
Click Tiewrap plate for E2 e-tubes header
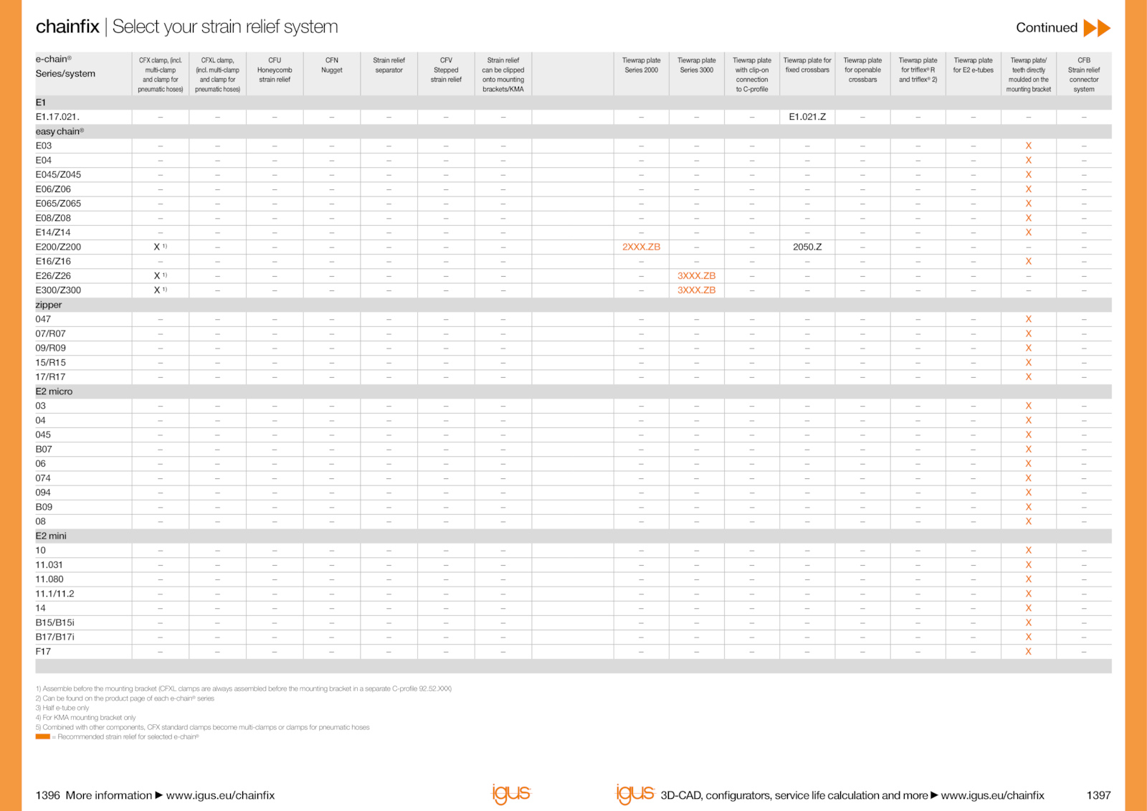[x=973, y=65]
